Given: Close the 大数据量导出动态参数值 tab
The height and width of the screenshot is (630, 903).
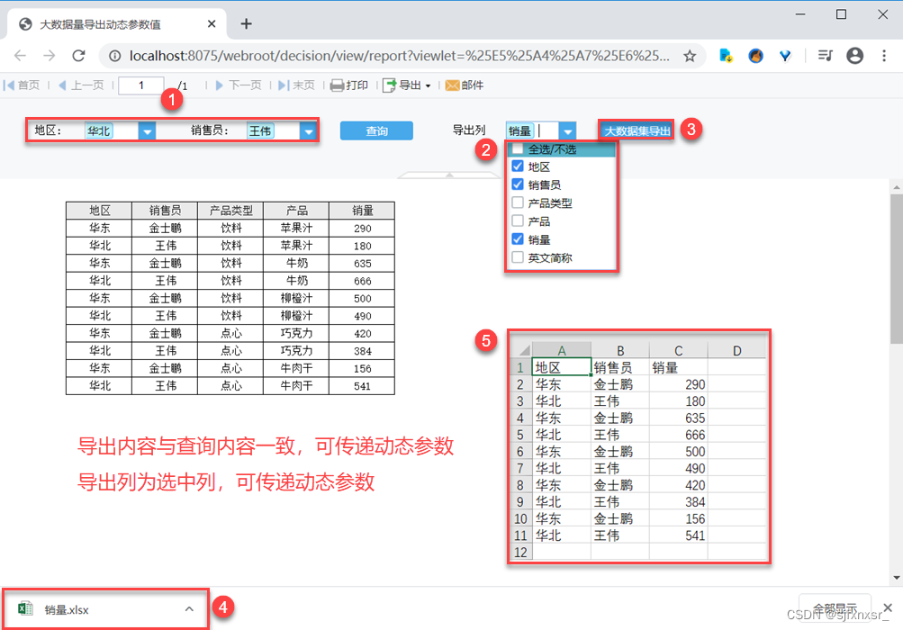Looking at the screenshot, I should (x=212, y=23).
